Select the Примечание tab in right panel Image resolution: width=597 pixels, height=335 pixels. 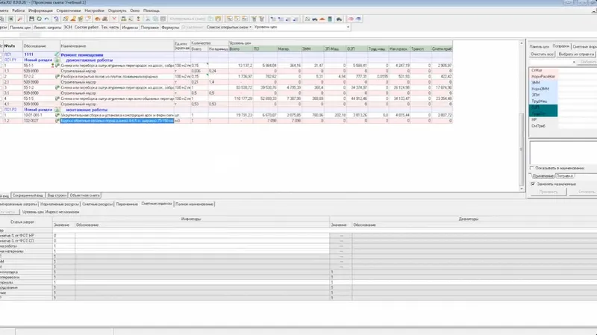point(543,176)
